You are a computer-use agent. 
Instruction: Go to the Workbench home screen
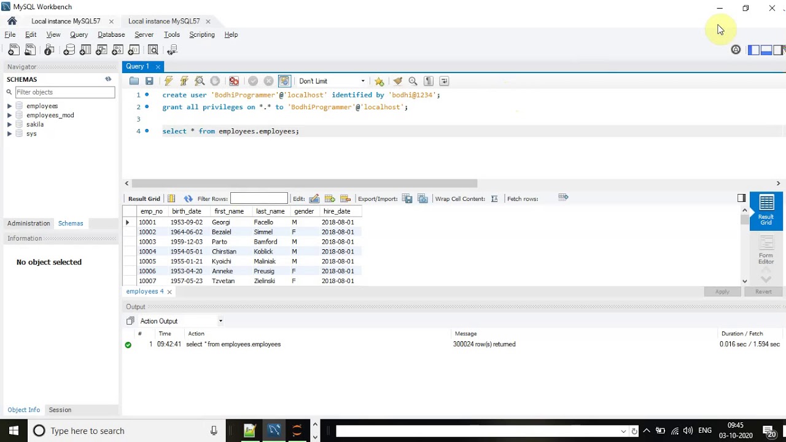coord(12,21)
